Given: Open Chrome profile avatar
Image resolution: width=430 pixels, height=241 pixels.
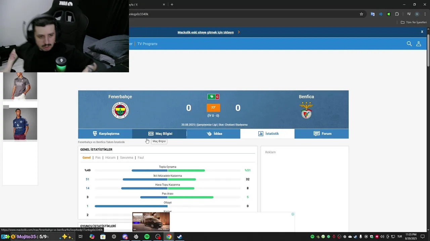Looking at the screenshot, I should (417, 14).
